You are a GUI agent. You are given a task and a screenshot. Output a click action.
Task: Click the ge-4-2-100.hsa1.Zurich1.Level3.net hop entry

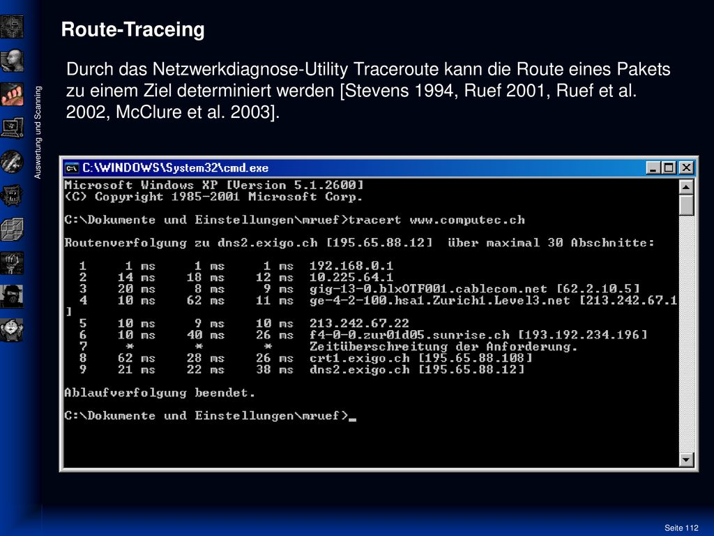[x=493, y=300]
